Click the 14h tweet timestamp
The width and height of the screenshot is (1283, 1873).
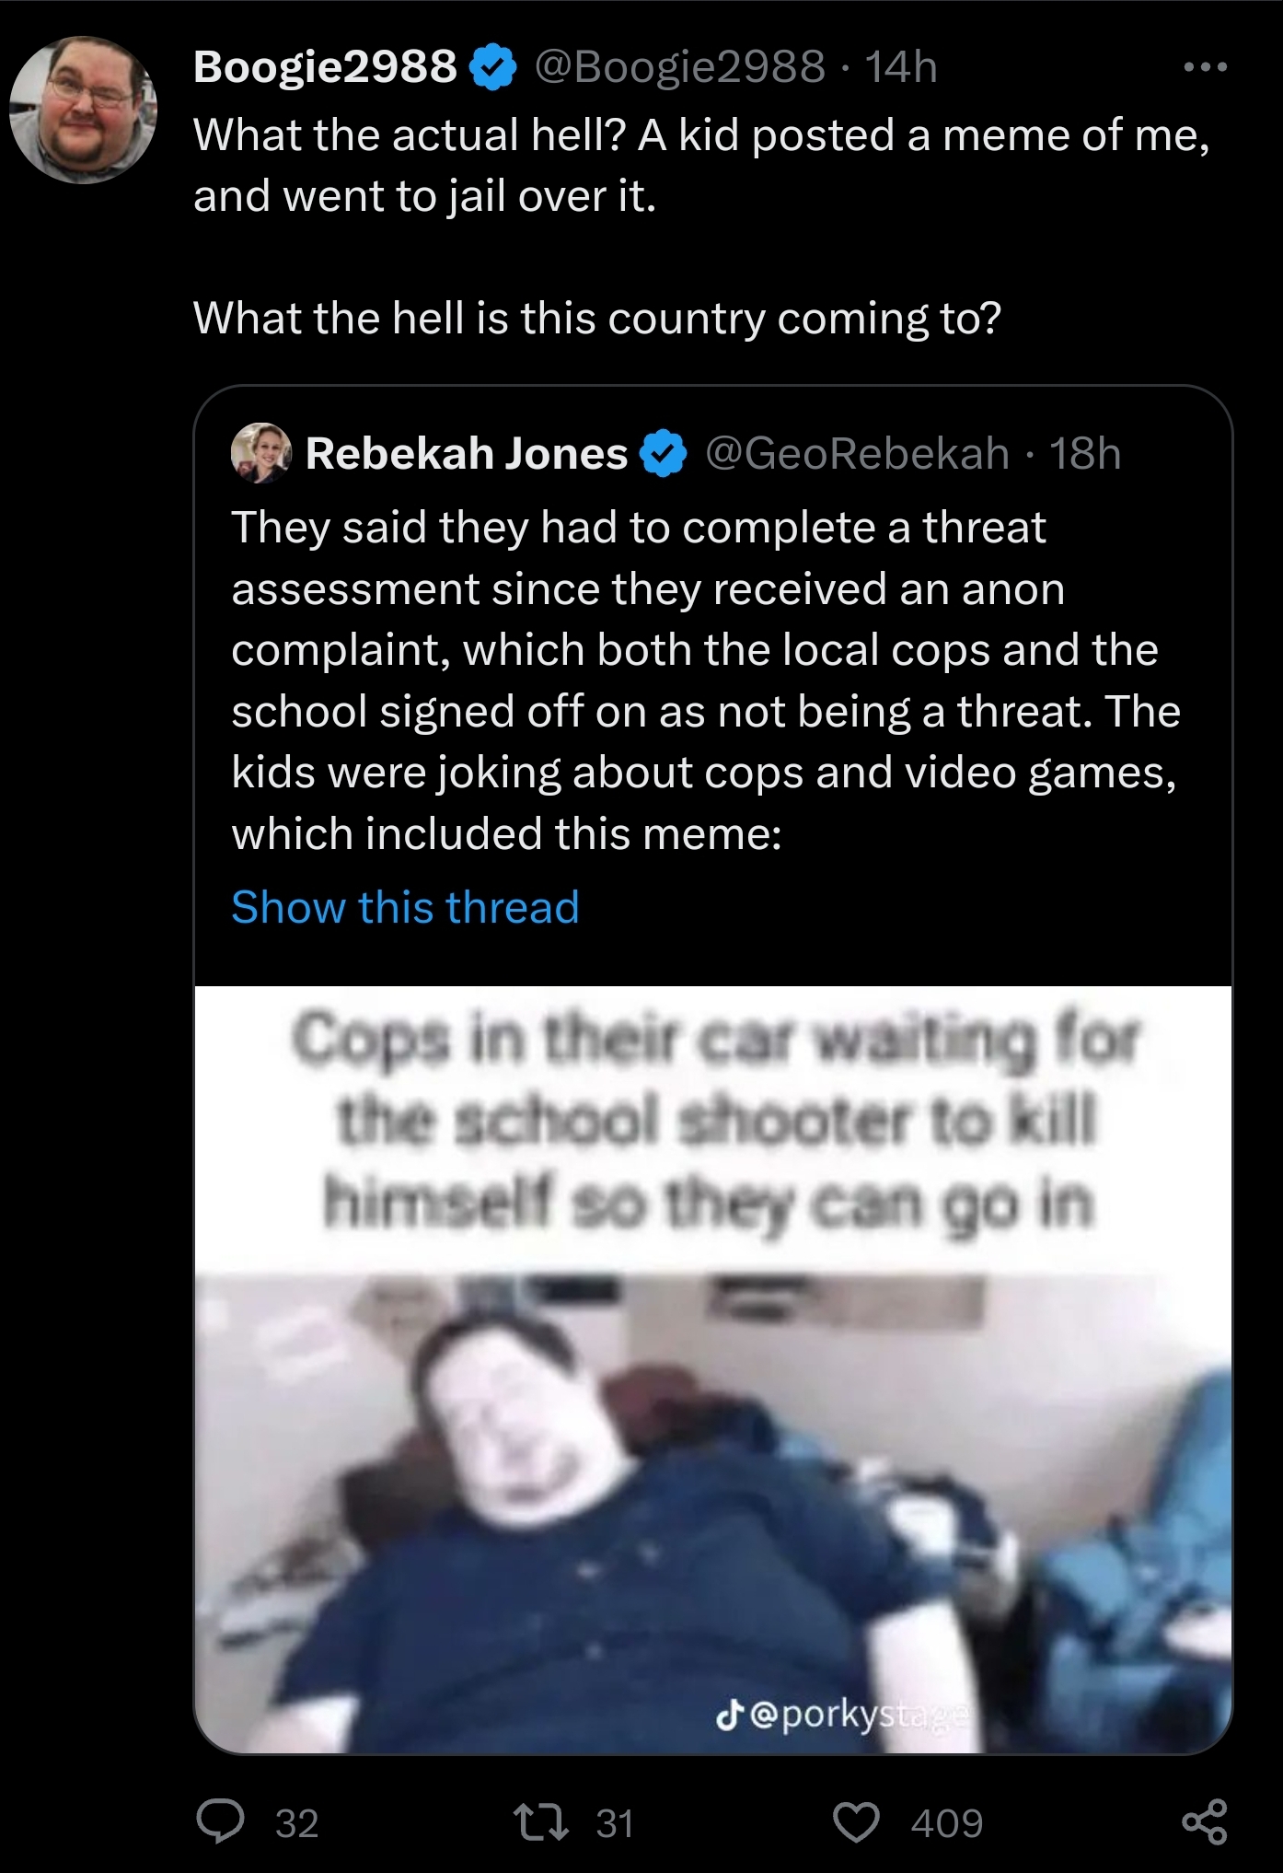(902, 67)
